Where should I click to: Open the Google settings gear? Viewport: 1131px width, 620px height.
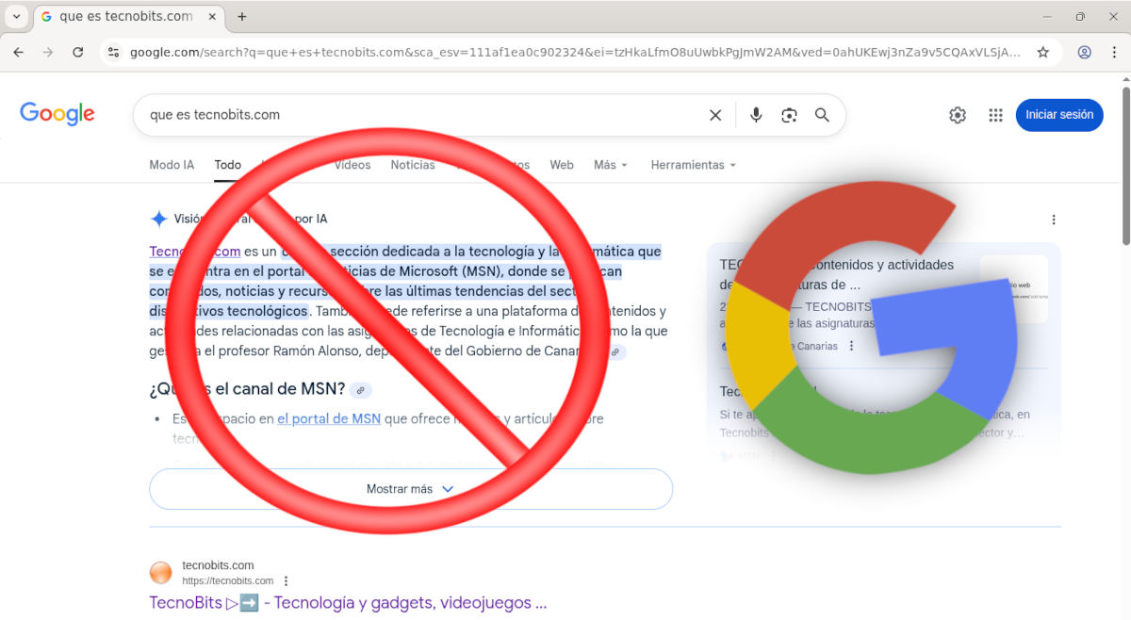tap(958, 115)
